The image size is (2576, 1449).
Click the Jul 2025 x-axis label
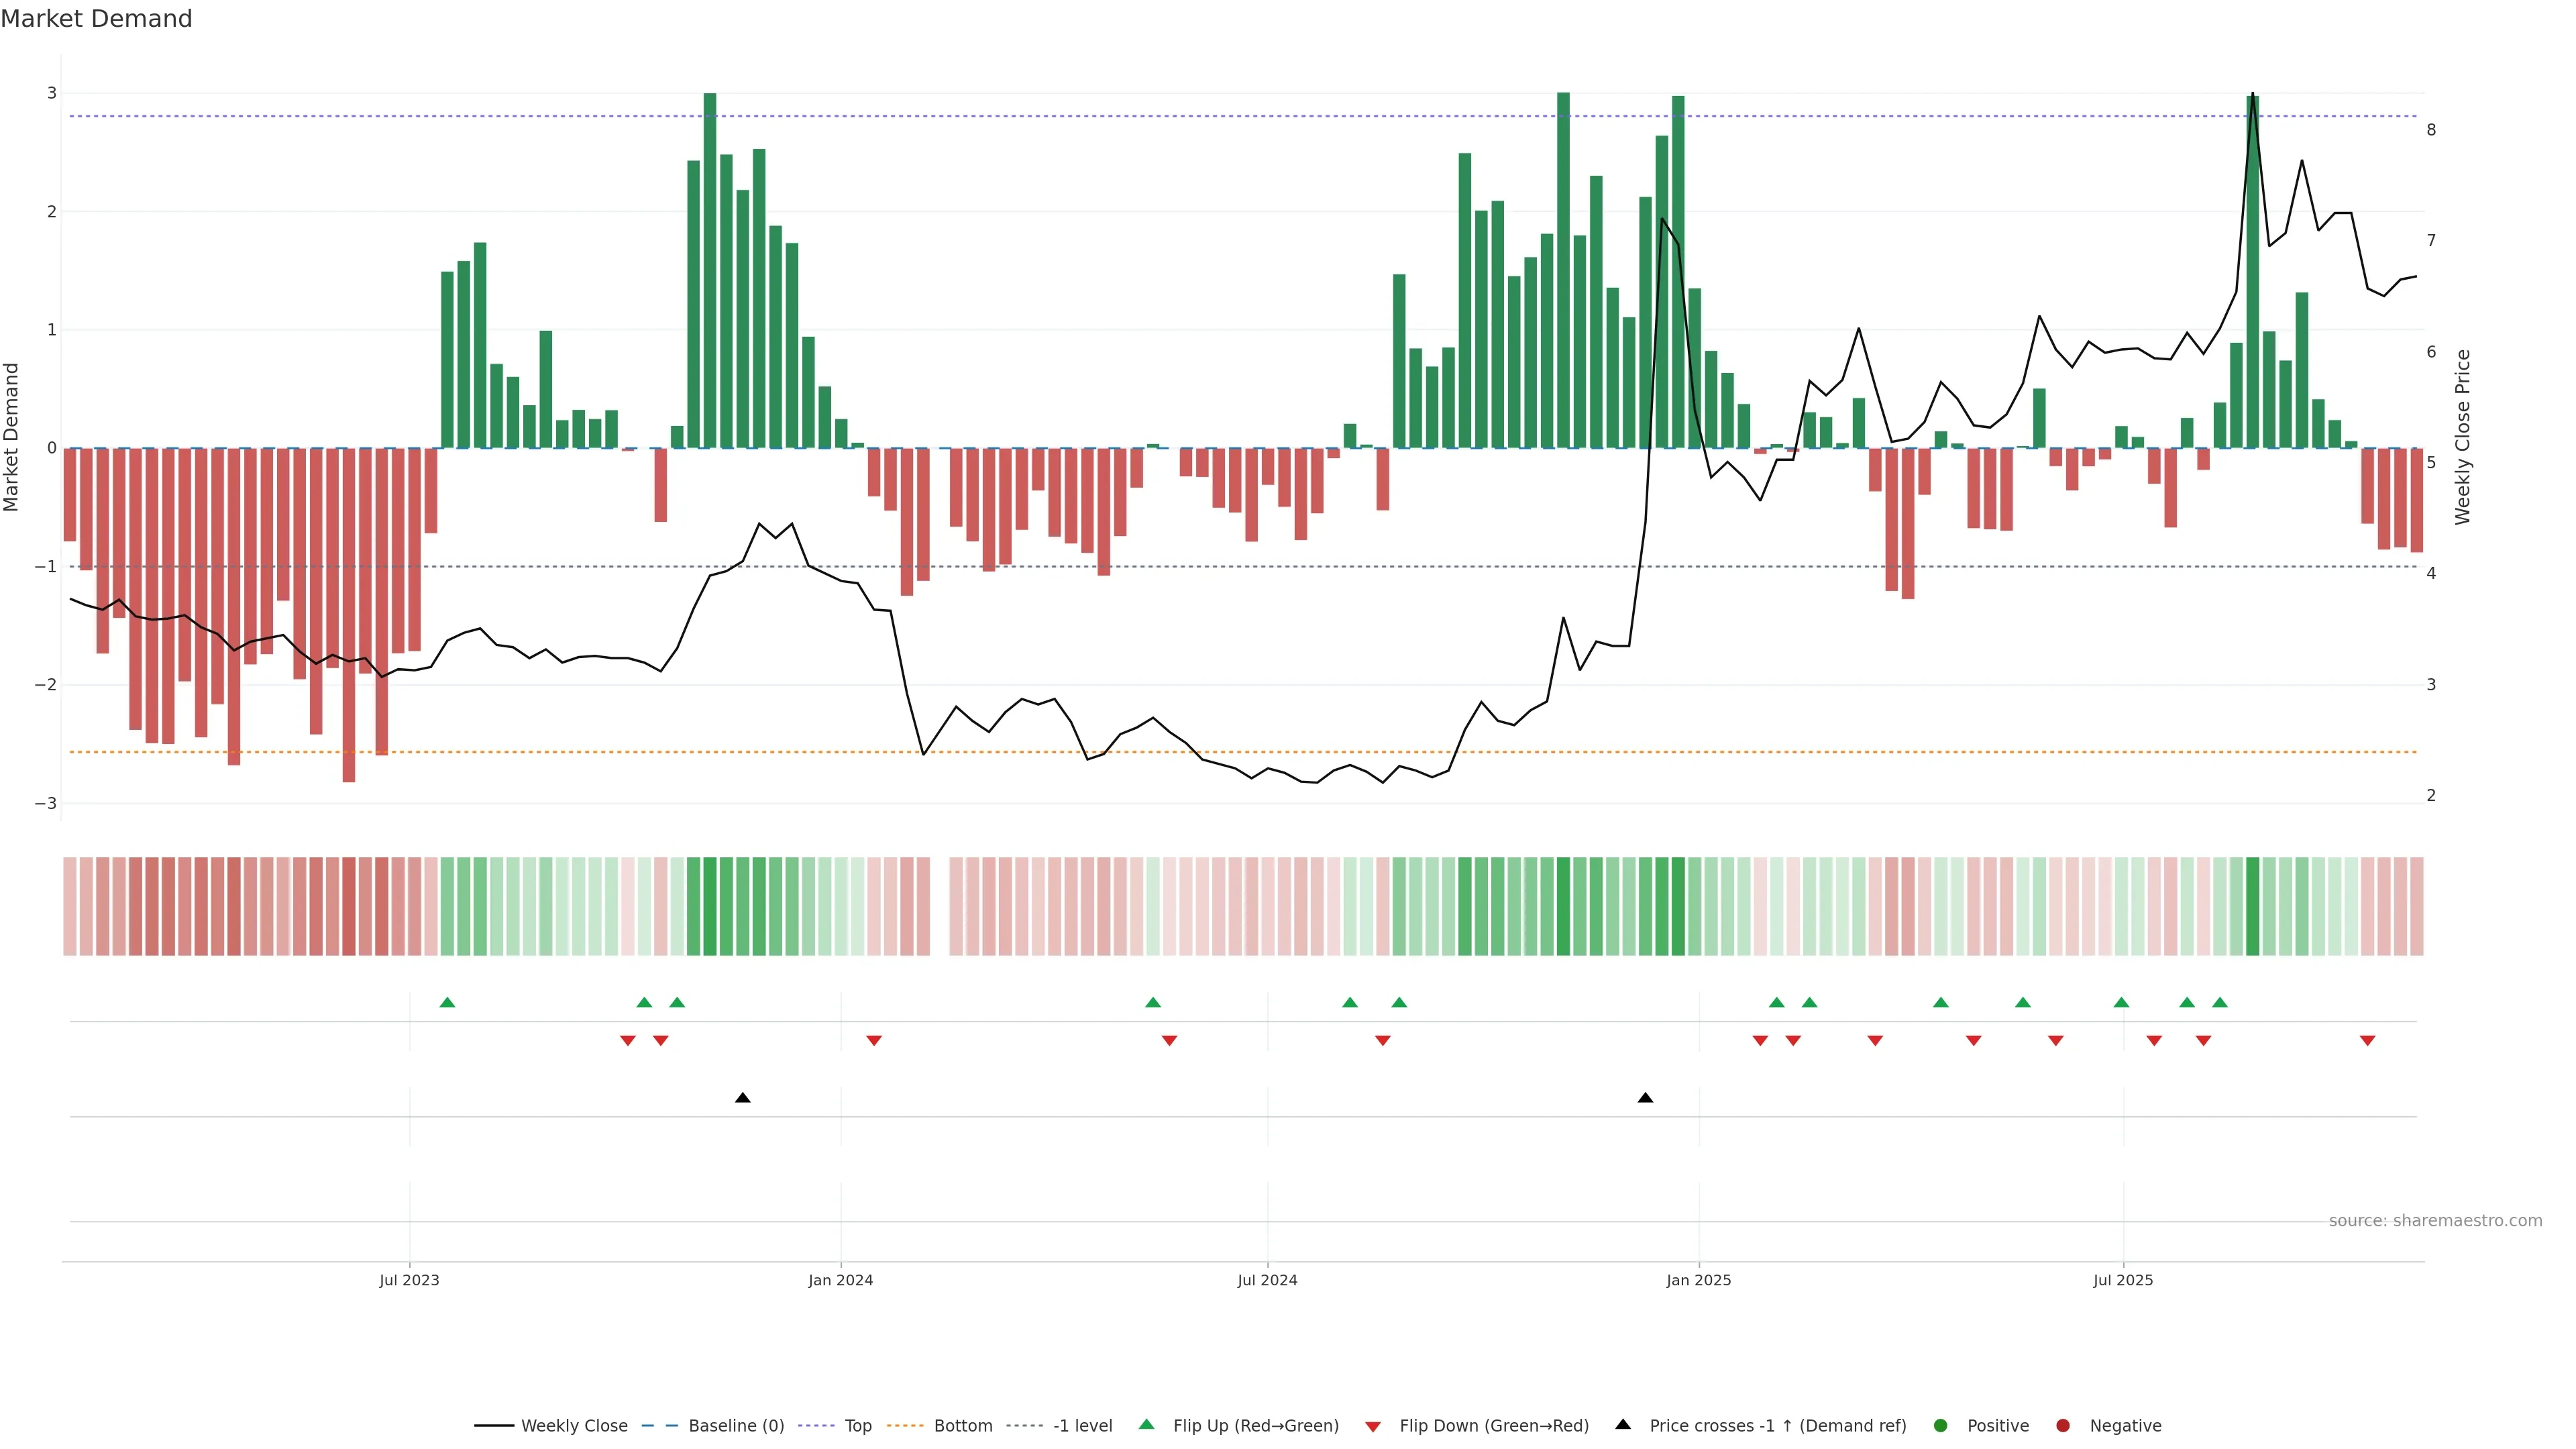point(2123,1280)
